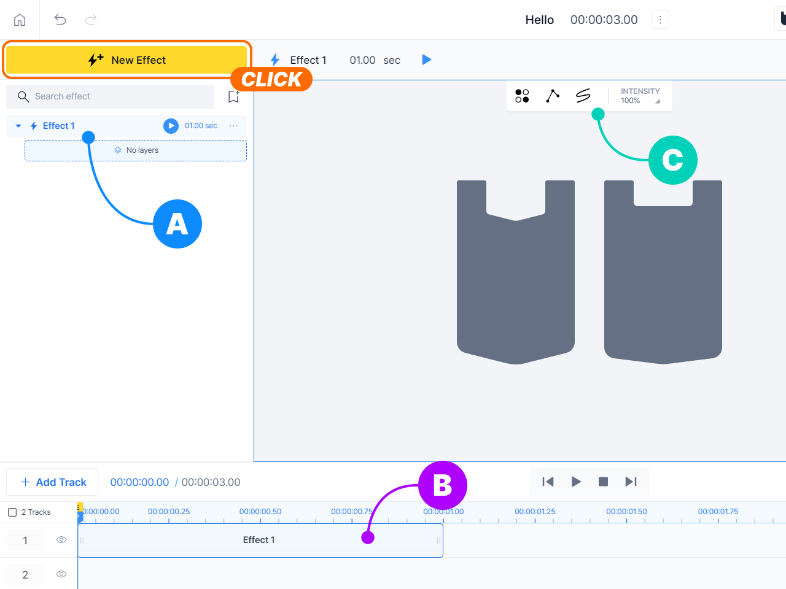Skip to the timeline start
Screen dimensions: 786x589
[548, 482]
